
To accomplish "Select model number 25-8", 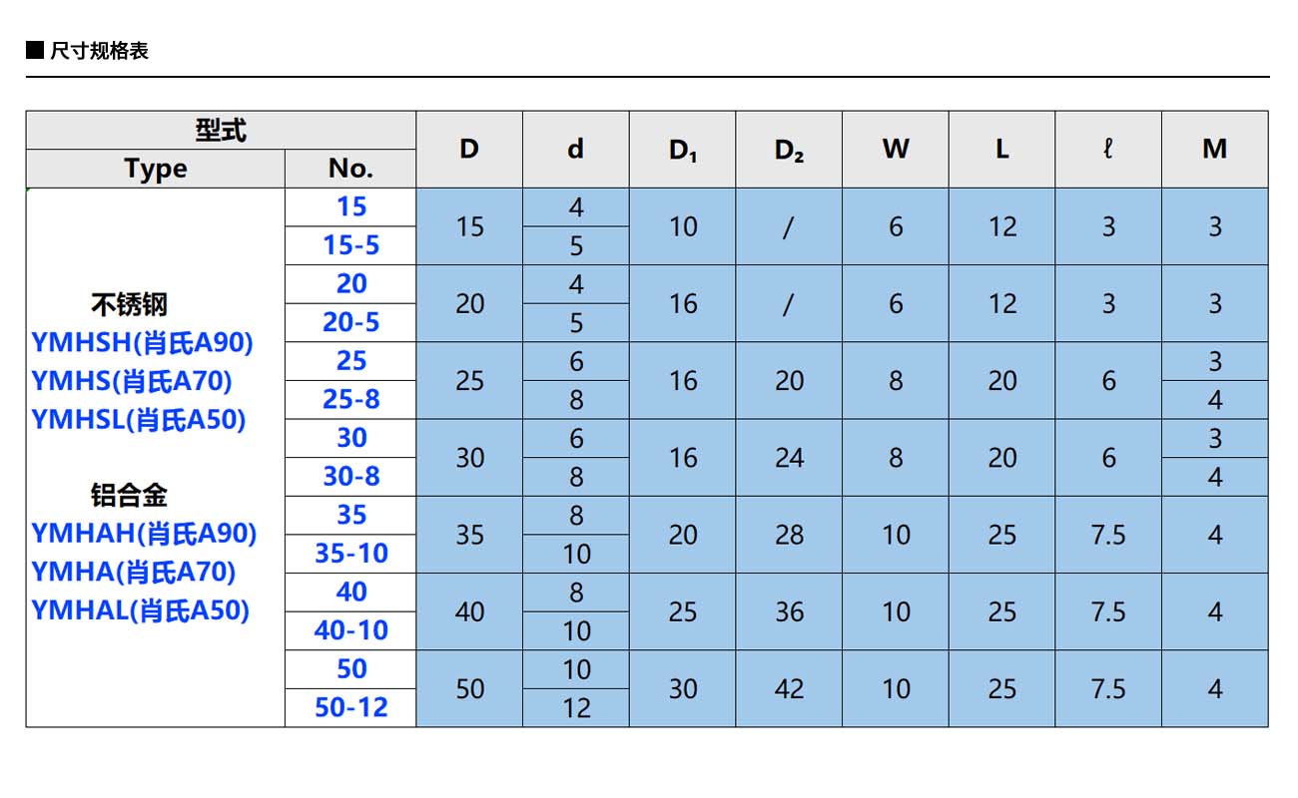I will 350,399.
